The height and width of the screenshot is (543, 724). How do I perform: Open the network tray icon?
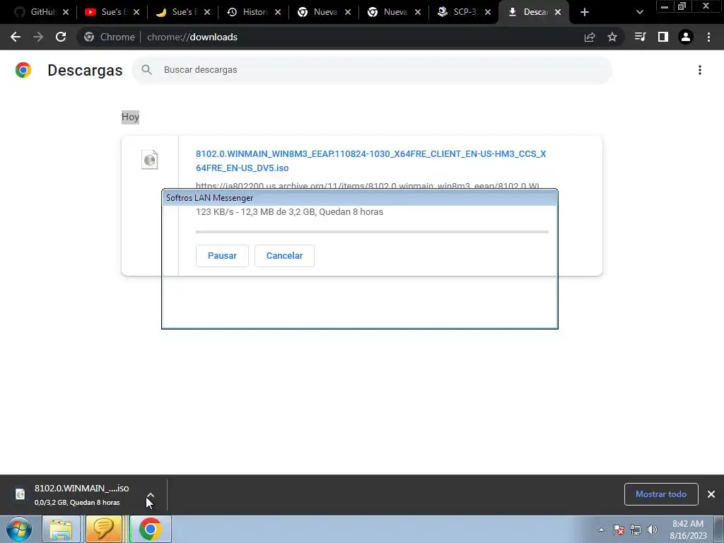pyautogui.click(x=636, y=530)
